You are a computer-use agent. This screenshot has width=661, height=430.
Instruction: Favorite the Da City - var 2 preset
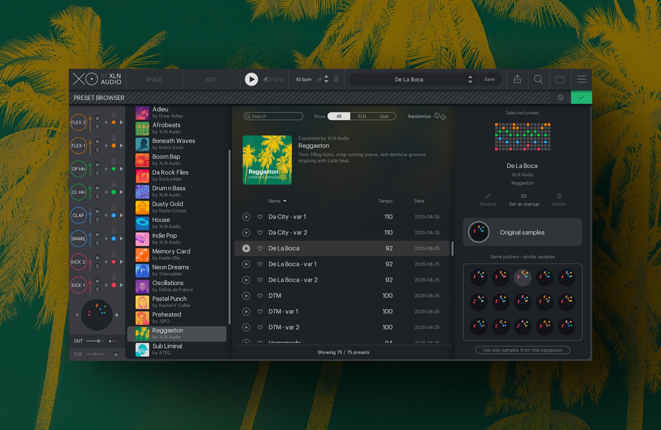pos(260,233)
